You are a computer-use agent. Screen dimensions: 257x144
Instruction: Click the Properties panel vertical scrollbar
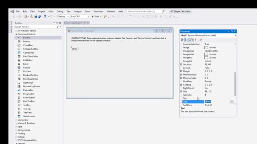coord(235,84)
